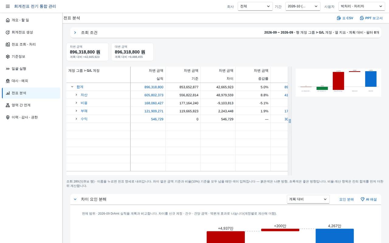Click the 대사 · 예외 scale icon
The width and height of the screenshot is (389, 243).
[8, 81]
